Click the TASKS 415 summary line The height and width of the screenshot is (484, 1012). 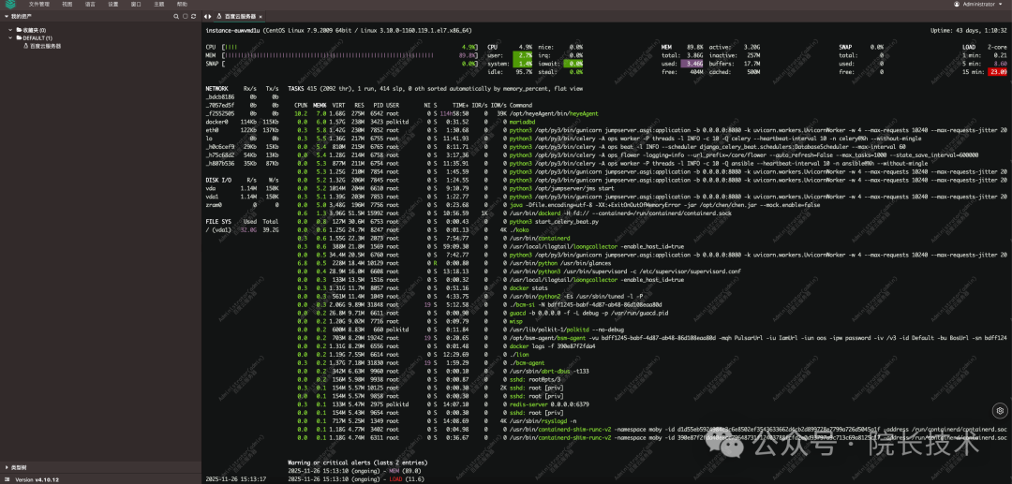click(x=436, y=88)
